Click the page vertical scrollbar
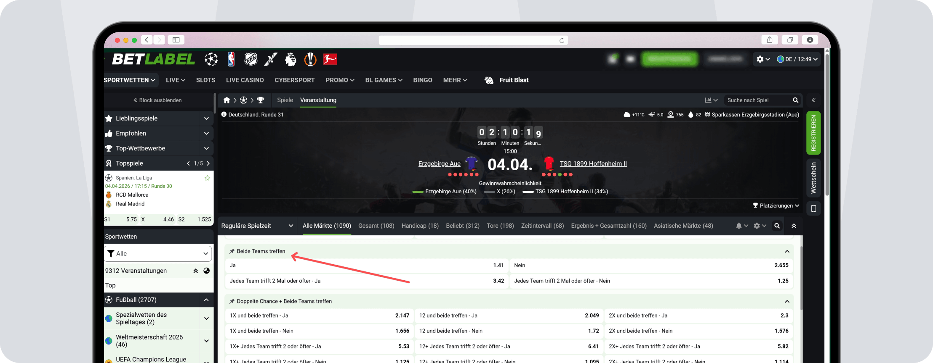The height and width of the screenshot is (363, 933). coord(827,126)
